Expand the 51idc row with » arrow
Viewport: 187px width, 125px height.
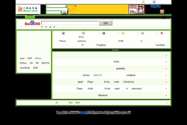[x=166, y=62]
